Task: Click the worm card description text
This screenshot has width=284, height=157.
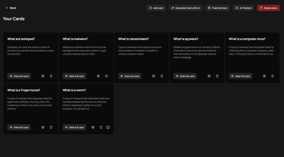Action: 86,103
